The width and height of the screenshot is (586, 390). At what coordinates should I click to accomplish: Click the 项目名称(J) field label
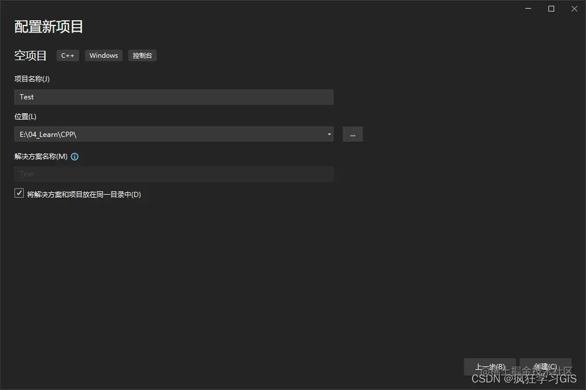(32, 79)
